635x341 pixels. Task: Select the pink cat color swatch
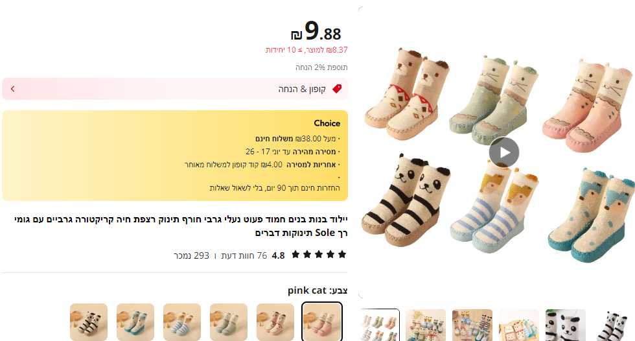click(x=322, y=322)
